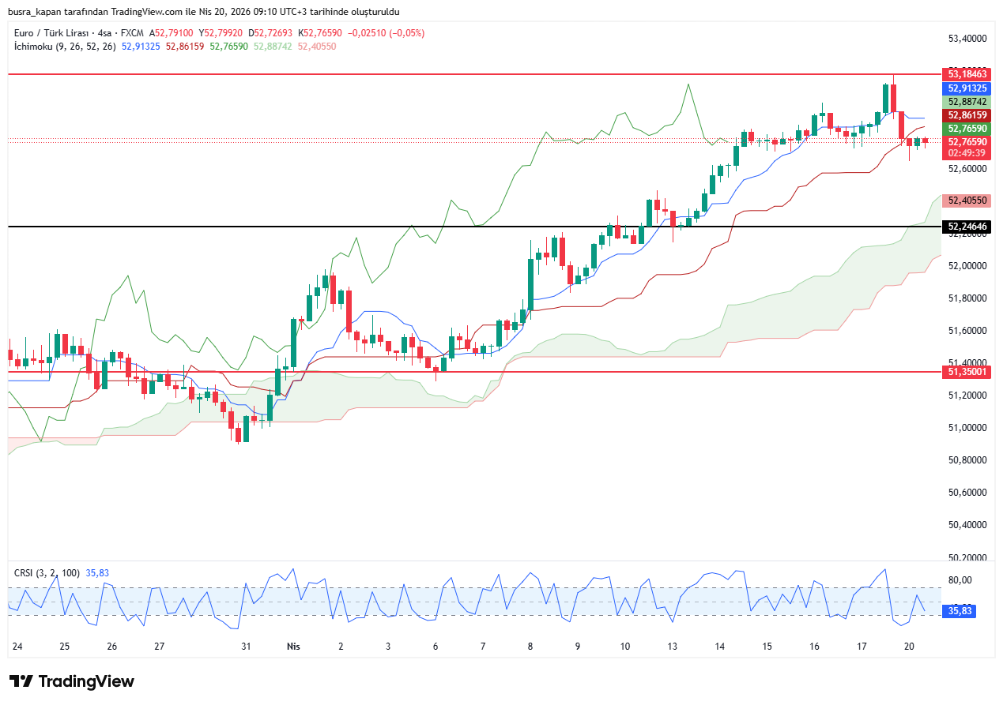This screenshot has width=1003, height=705.
Task: Select the İchimoku (9, 26, 52, 26) legend
Action: (x=65, y=47)
